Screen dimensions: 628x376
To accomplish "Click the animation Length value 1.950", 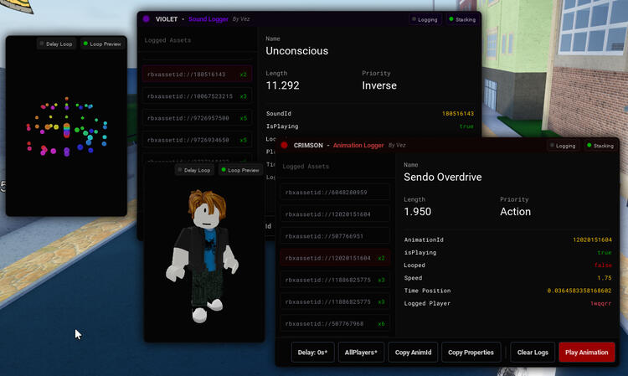I will (x=417, y=211).
